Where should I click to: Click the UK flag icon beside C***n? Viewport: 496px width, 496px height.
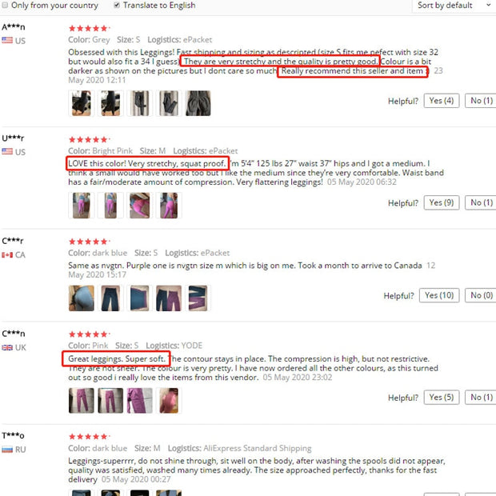click(7, 347)
